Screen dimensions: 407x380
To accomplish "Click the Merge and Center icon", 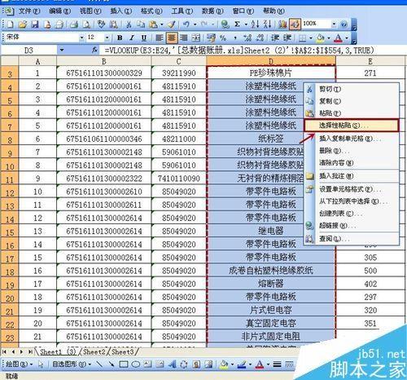I will tap(196, 38).
